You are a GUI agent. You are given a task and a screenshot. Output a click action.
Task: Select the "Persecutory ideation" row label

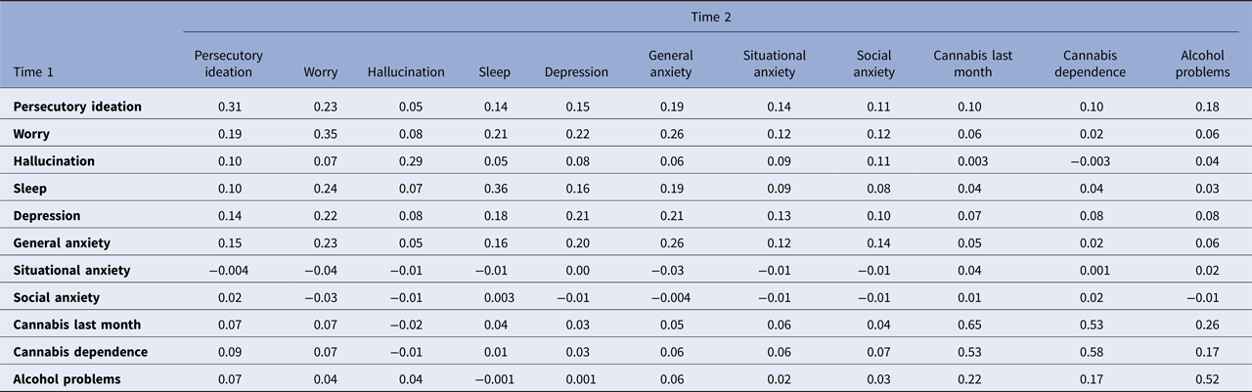[x=78, y=106]
